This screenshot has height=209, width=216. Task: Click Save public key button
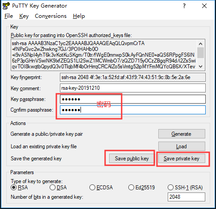pyautogui.click(x=131, y=159)
